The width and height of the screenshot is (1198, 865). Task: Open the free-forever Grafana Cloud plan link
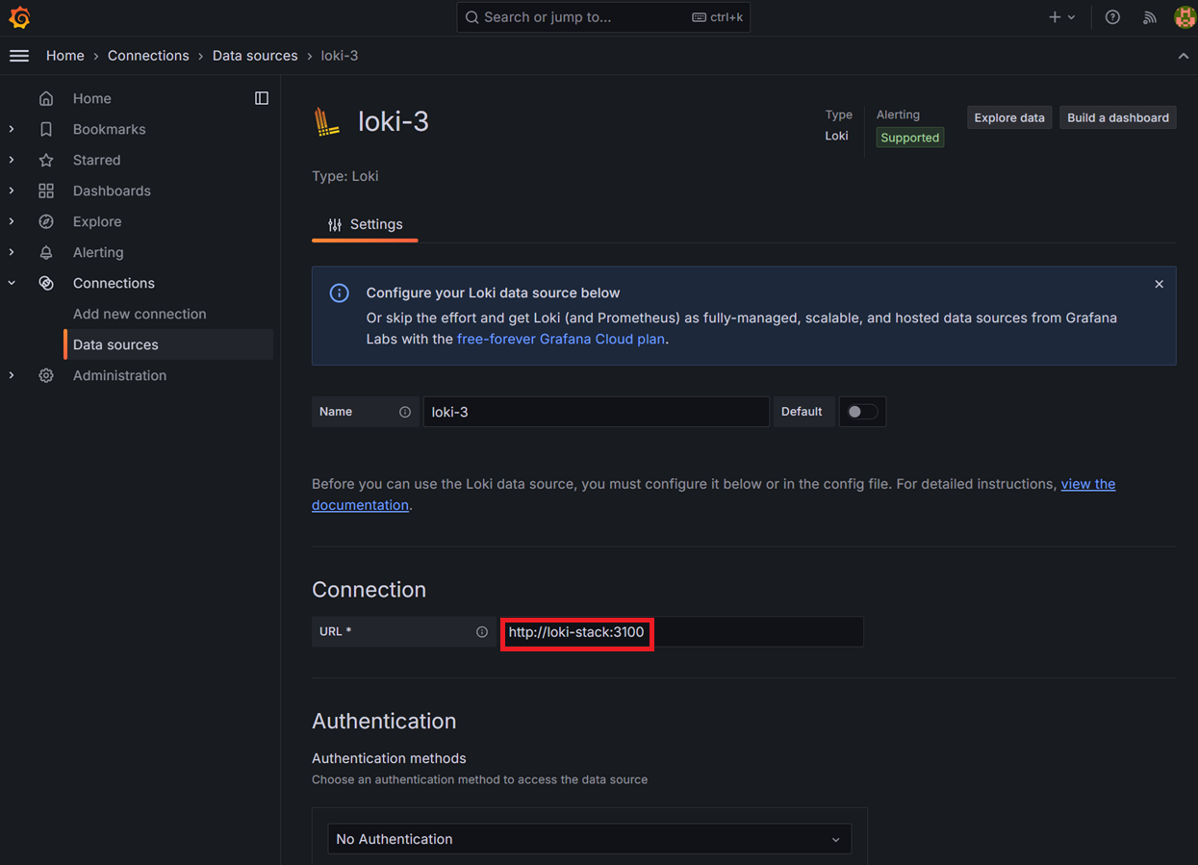(x=561, y=339)
